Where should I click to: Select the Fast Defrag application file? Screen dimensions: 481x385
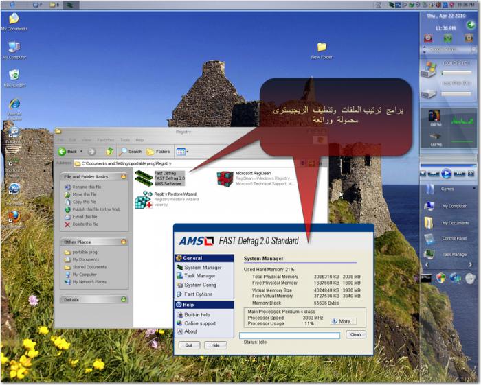tap(143, 178)
